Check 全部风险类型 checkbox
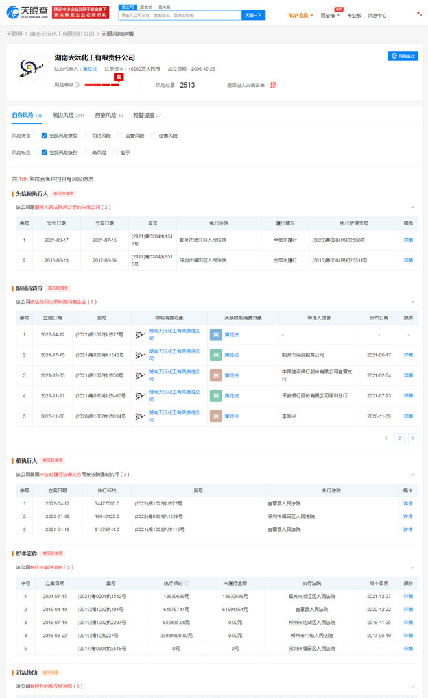Image resolution: width=428 pixels, height=698 pixels. coord(44,136)
